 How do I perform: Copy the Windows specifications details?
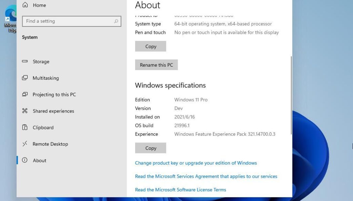(x=150, y=148)
